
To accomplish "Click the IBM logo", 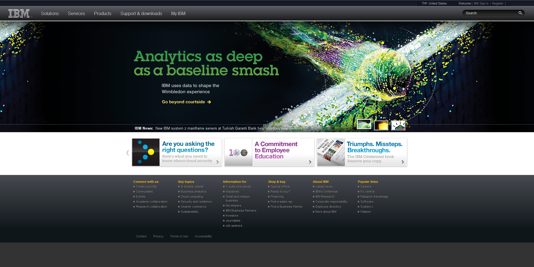I will pos(19,13).
